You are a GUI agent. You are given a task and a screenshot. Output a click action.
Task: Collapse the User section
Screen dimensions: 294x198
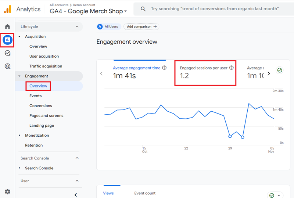click(77, 181)
